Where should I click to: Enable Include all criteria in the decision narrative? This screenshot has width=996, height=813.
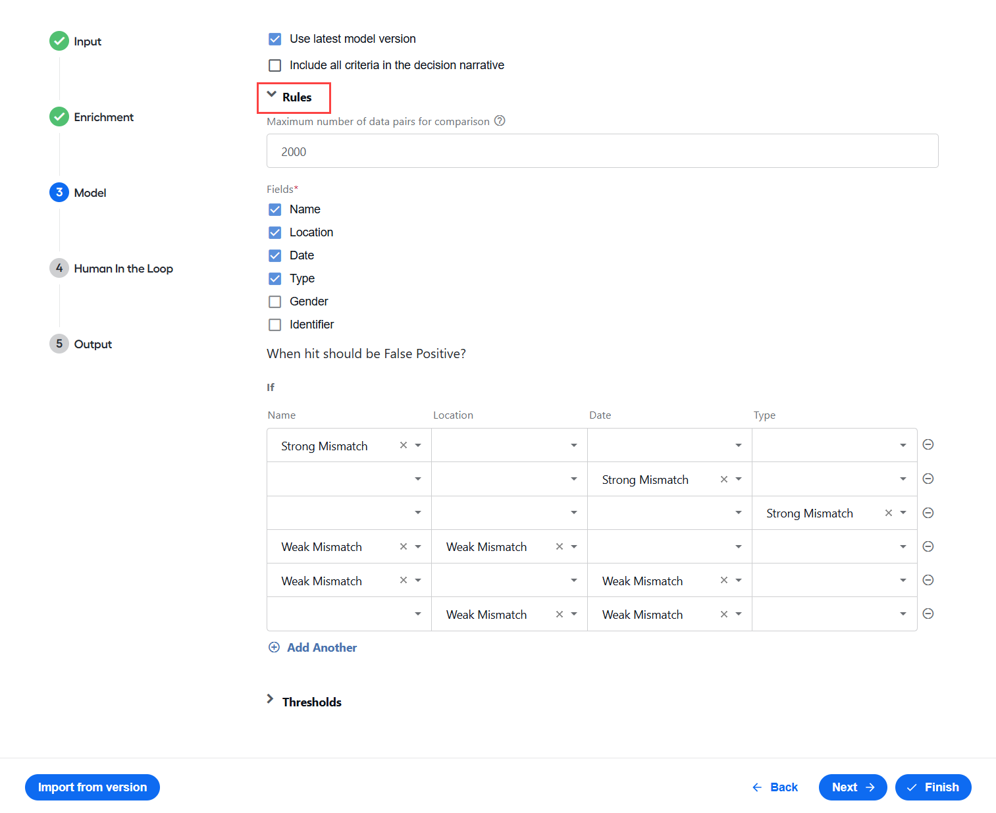click(x=275, y=65)
